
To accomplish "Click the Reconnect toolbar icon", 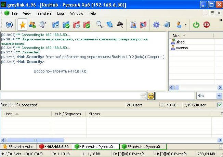I will 10,25.
